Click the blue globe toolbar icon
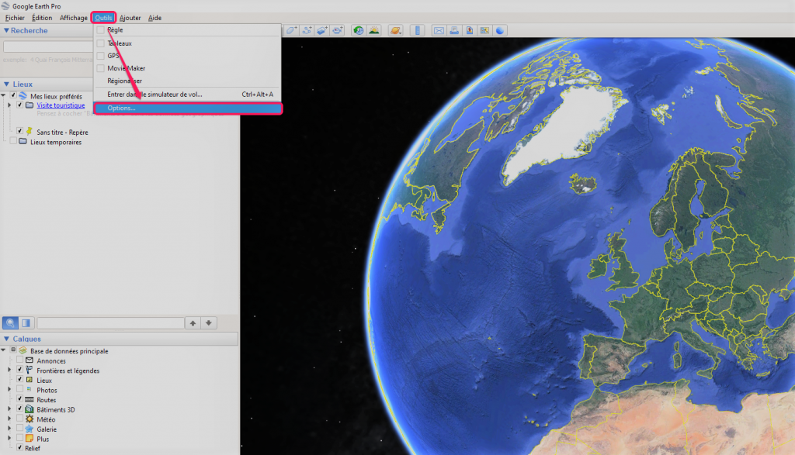The image size is (795, 455). pos(500,30)
